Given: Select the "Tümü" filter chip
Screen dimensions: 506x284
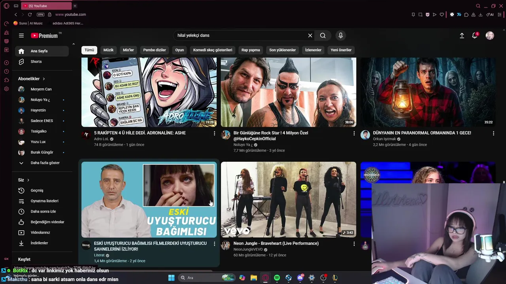Looking at the screenshot, I should click(89, 50).
